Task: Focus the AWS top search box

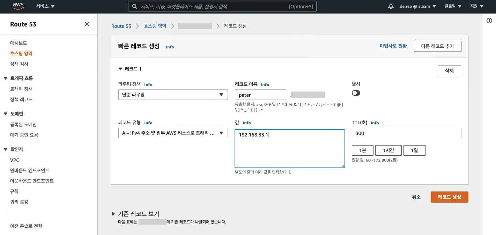Action: coord(222,6)
